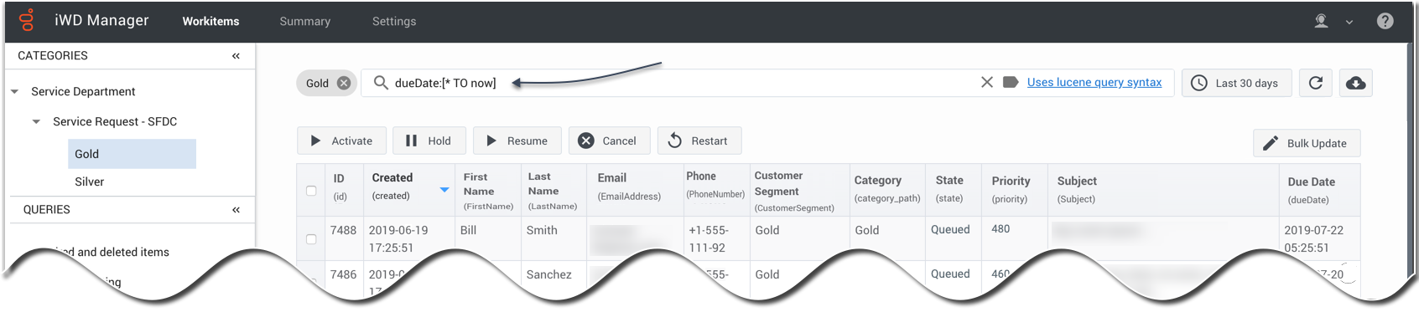Viewport: 1419px width, 312px height.
Task: Open the Uses lucene query syntax link
Action: coord(1094,82)
